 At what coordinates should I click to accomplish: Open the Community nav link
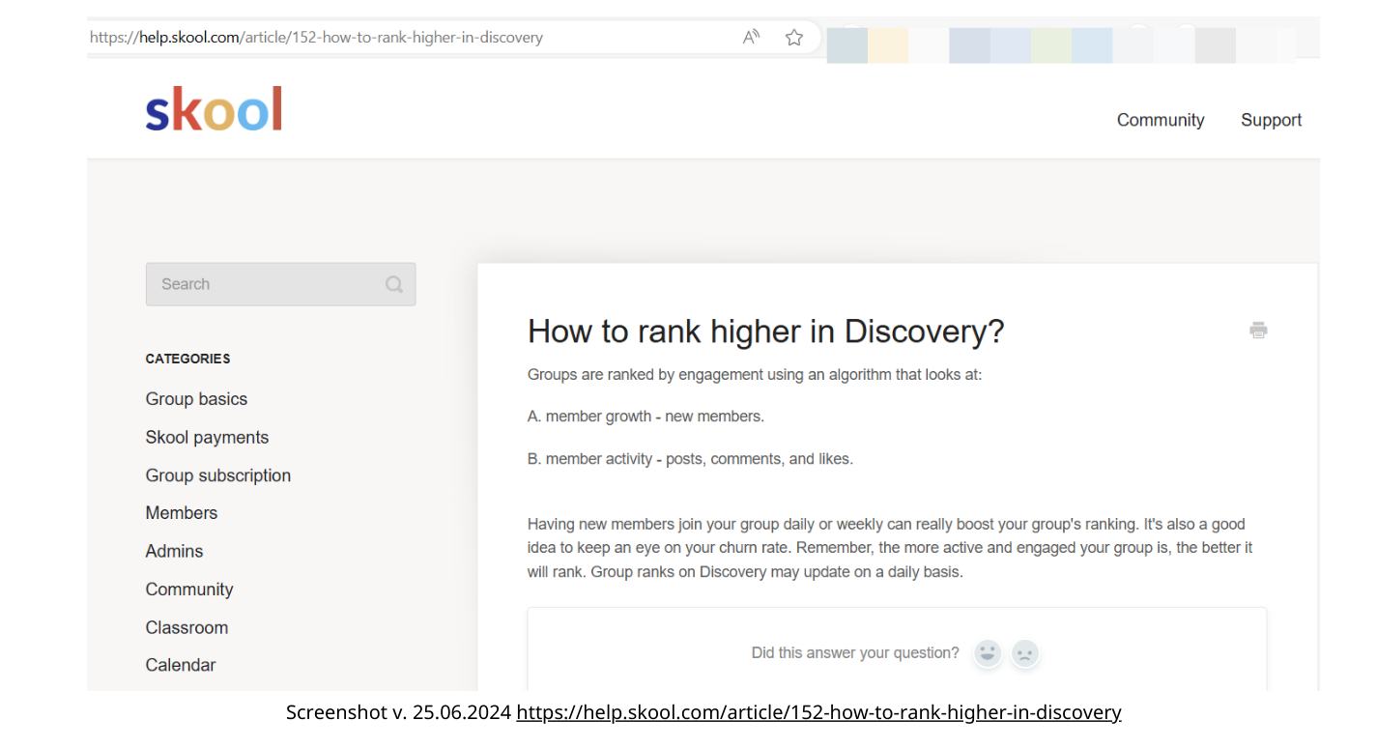(x=1161, y=120)
